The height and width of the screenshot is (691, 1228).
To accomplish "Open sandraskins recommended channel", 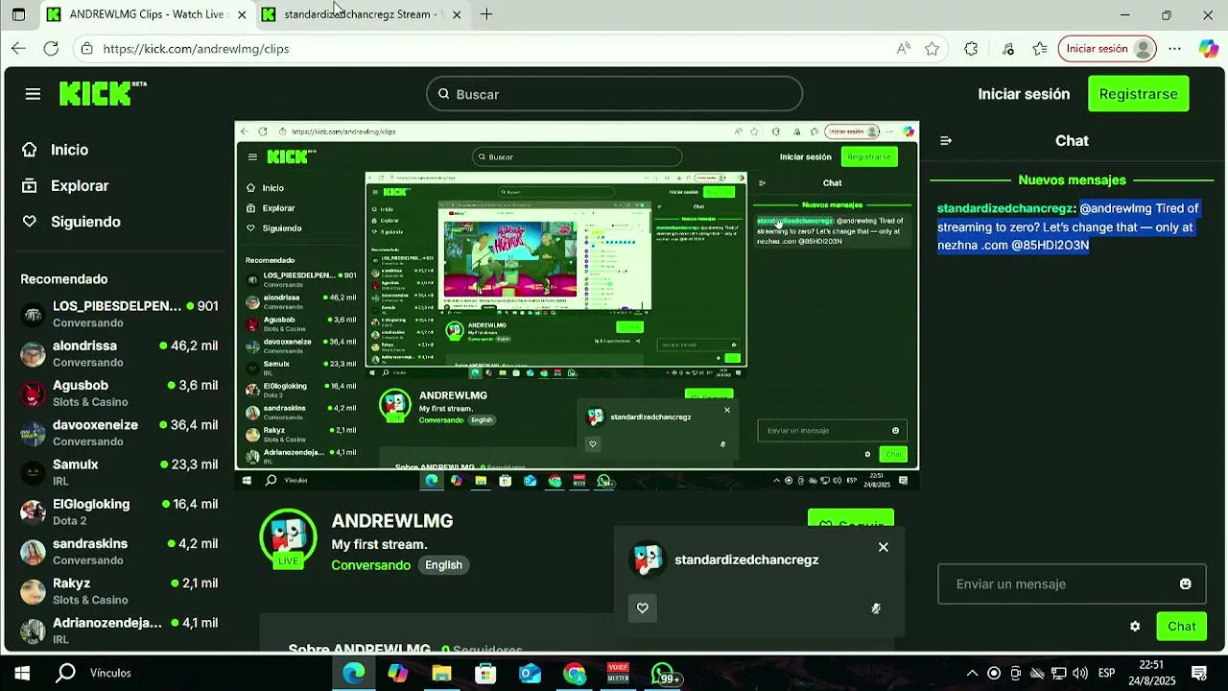I will pyautogui.click(x=120, y=551).
